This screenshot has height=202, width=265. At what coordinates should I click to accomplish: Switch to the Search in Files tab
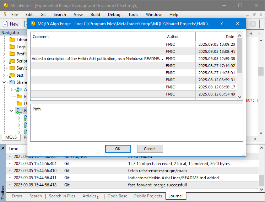(x=62, y=196)
